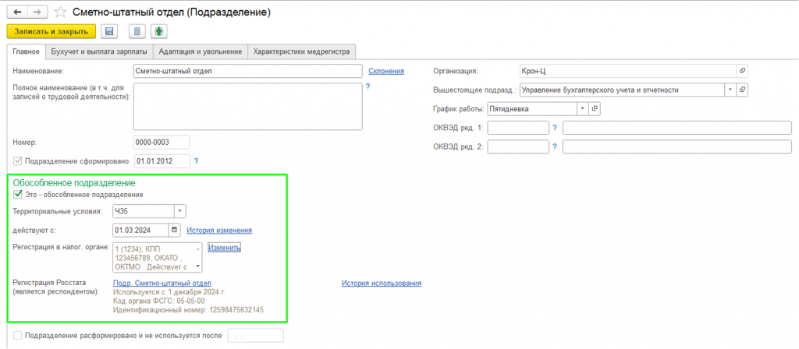Expand the Регистрация в налог. органе dropdown

coord(199,266)
